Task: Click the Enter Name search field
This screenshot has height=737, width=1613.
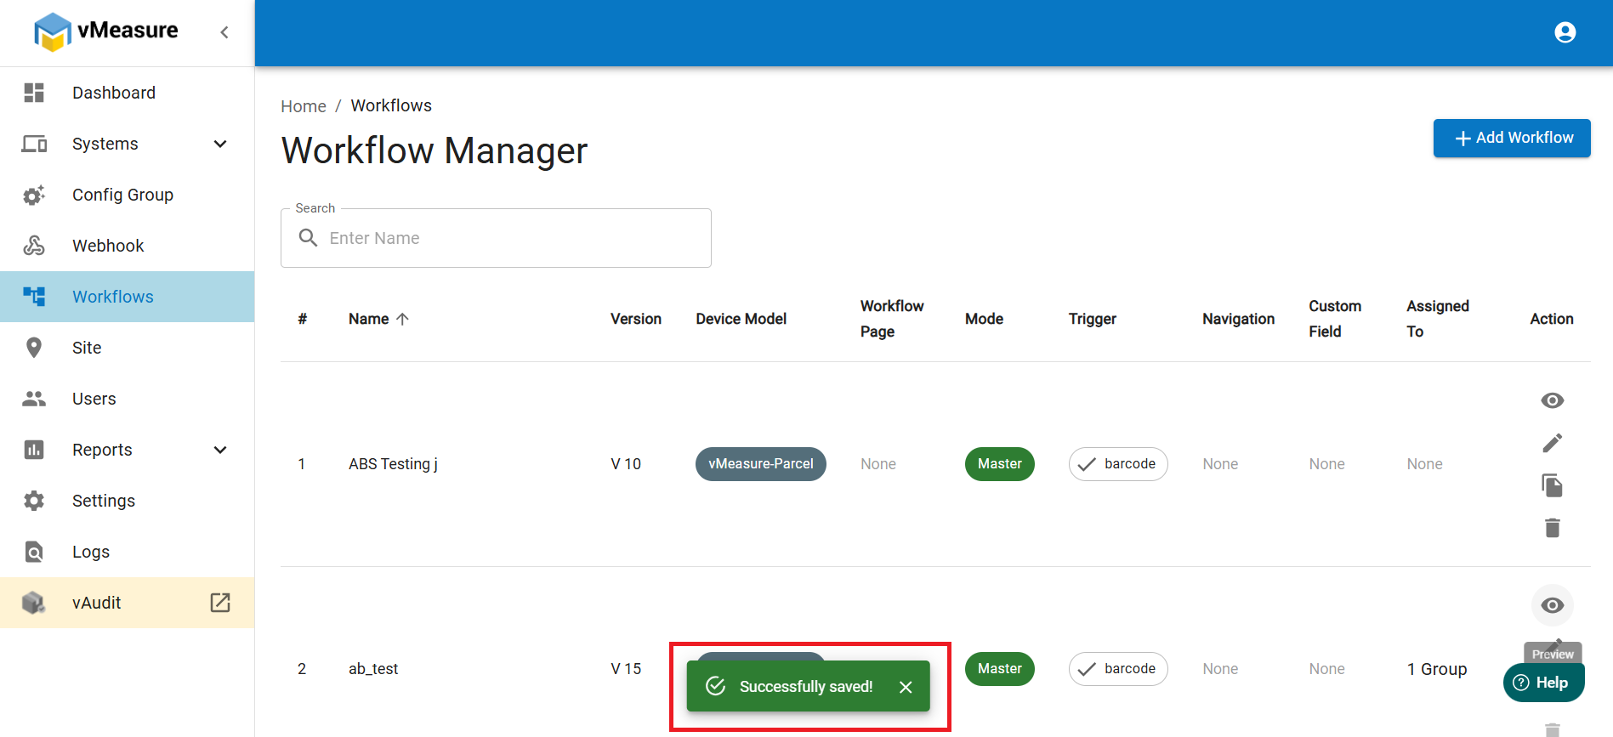Action: pyautogui.click(x=496, y=238)
